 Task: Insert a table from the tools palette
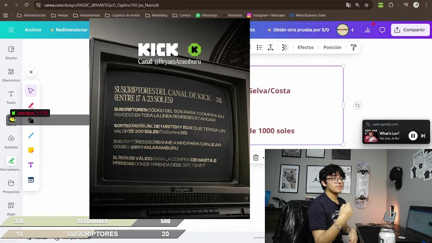click(x=31, y=180)
